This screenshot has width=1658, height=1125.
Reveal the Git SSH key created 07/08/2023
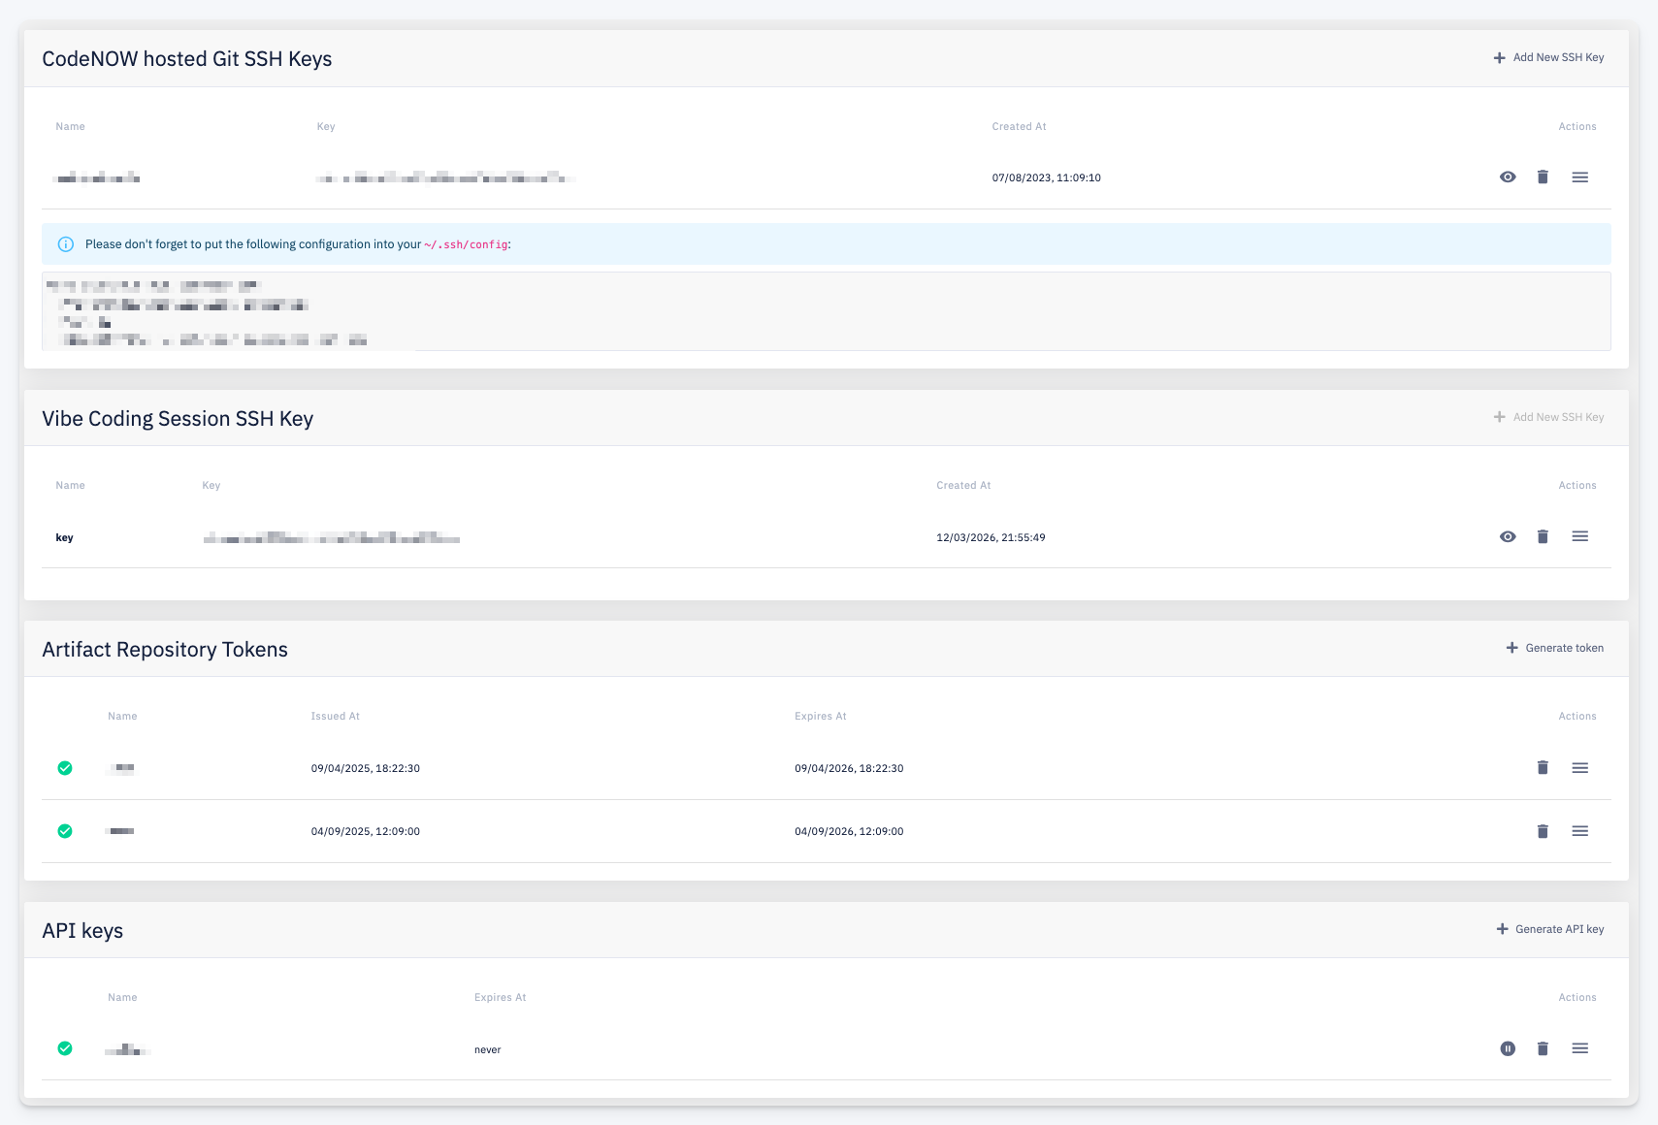[x=1508, y=177]
